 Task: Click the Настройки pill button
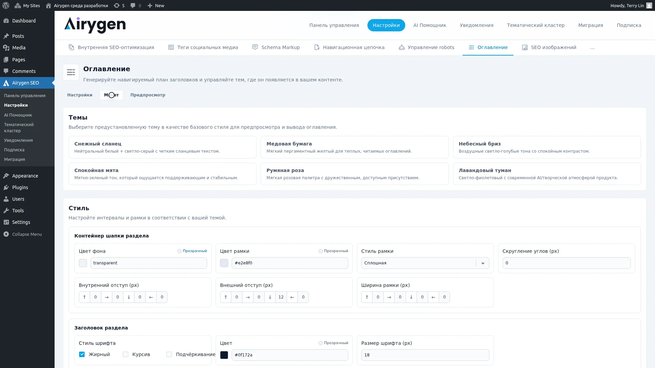pos(386,25)
